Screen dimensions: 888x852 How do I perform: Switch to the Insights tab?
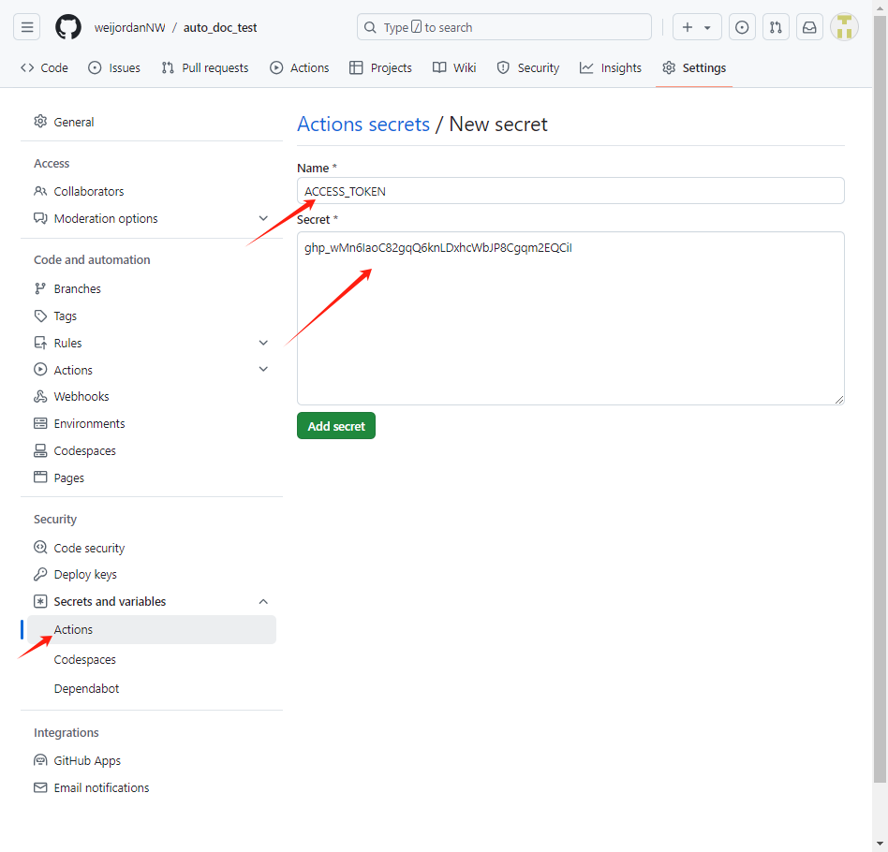pyautogui.click(x=610, y=68)
